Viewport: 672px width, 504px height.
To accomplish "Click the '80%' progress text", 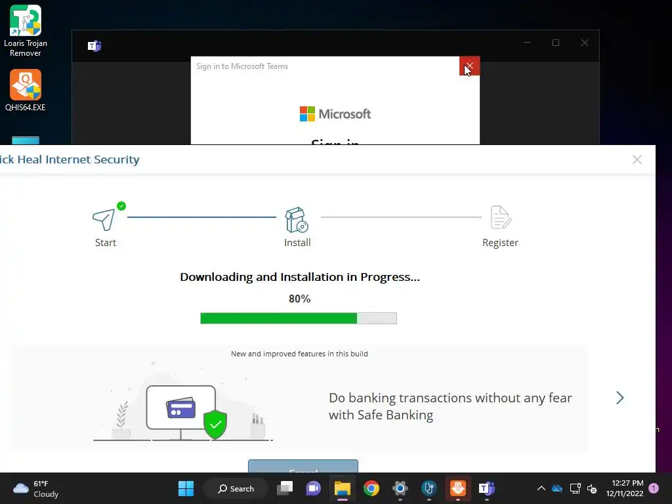I will (x=299, y=299).
